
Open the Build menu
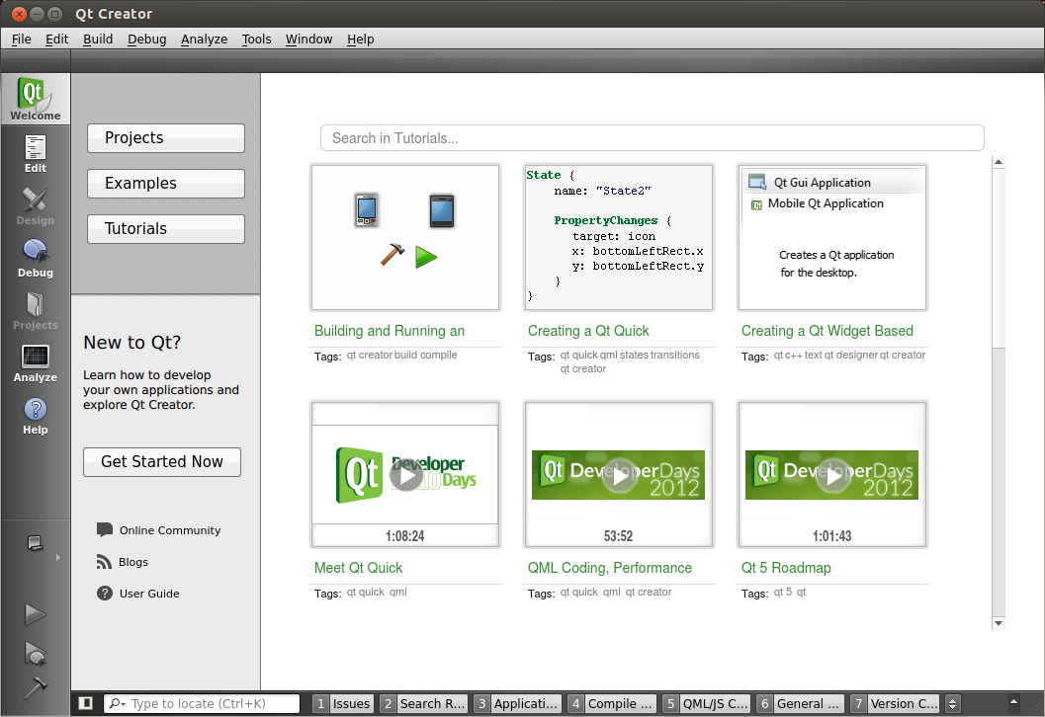pos(98,40)
